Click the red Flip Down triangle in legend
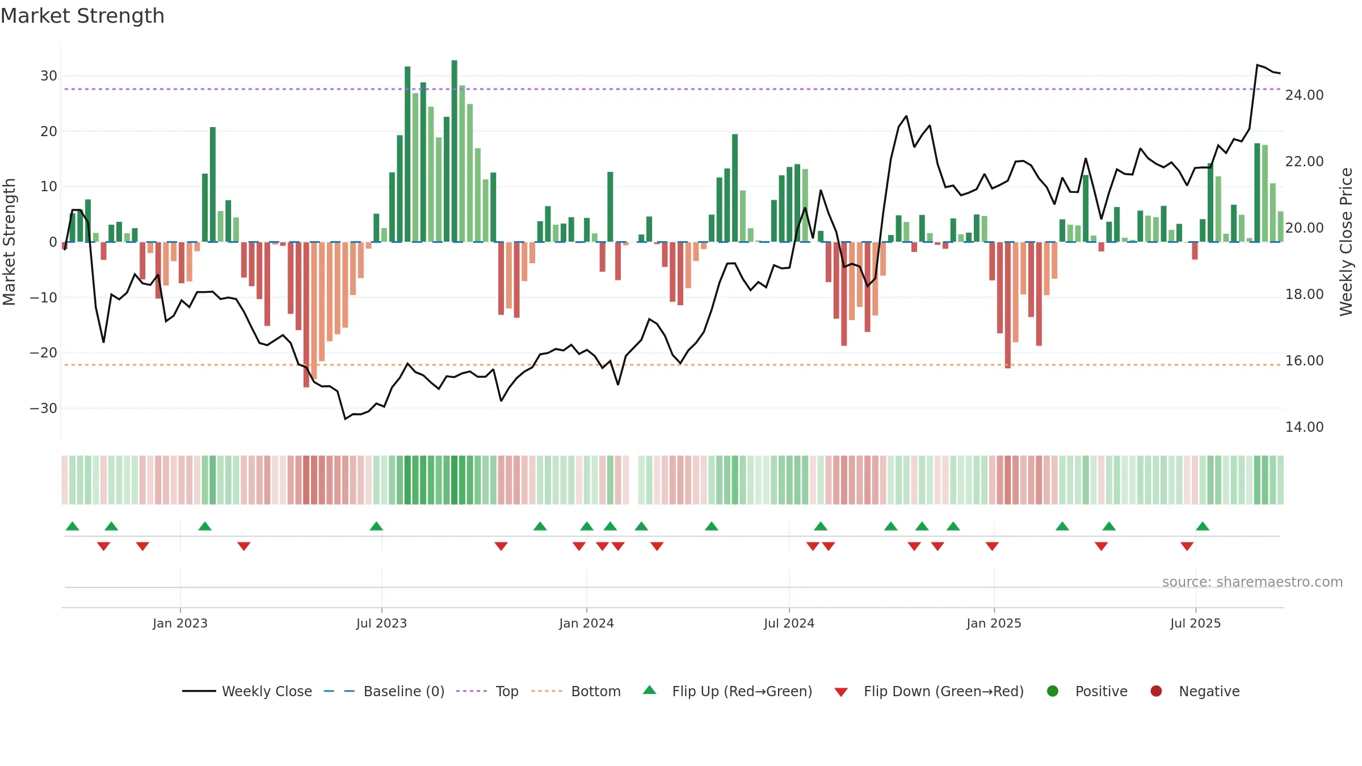The height and width of the screenshot is (766, 1362). point(841,692)
